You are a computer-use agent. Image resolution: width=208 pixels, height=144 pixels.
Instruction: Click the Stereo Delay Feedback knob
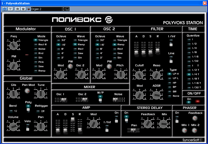148,124
